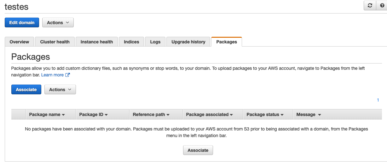Screen dimensions: 387x166
Task: Click the refresh icon button
Action: coord(370,6)
